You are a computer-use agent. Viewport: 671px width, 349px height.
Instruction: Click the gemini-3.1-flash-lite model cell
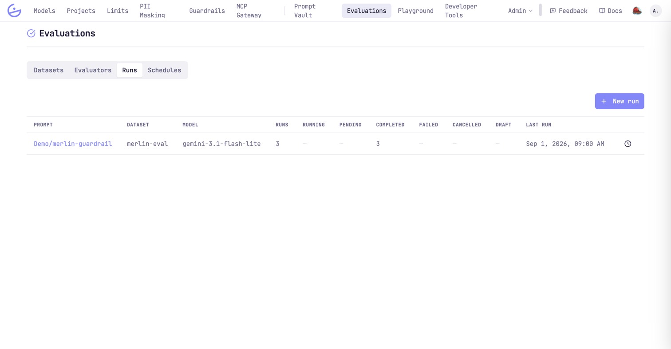[x=221, y=144]
